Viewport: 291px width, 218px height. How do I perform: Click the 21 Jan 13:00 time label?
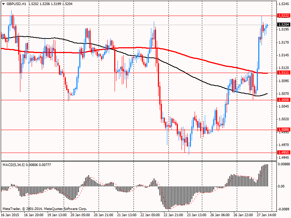127,215
